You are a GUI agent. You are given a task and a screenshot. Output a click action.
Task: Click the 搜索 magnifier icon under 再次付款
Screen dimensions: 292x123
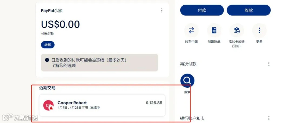coord(187,81)
